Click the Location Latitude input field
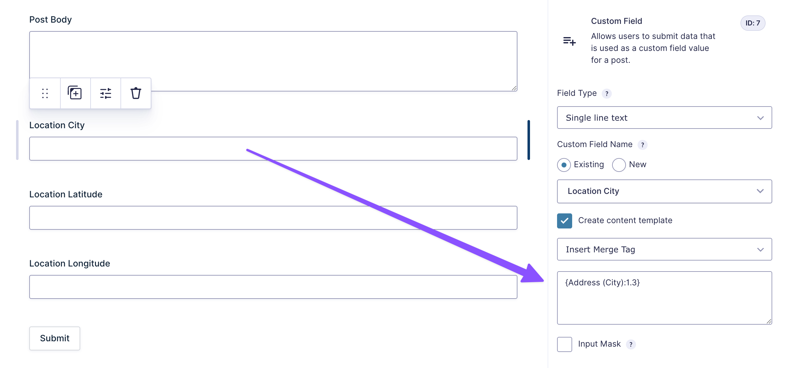Image resolution: width=798 pixels, height=368 pixels. pos(273,218)
